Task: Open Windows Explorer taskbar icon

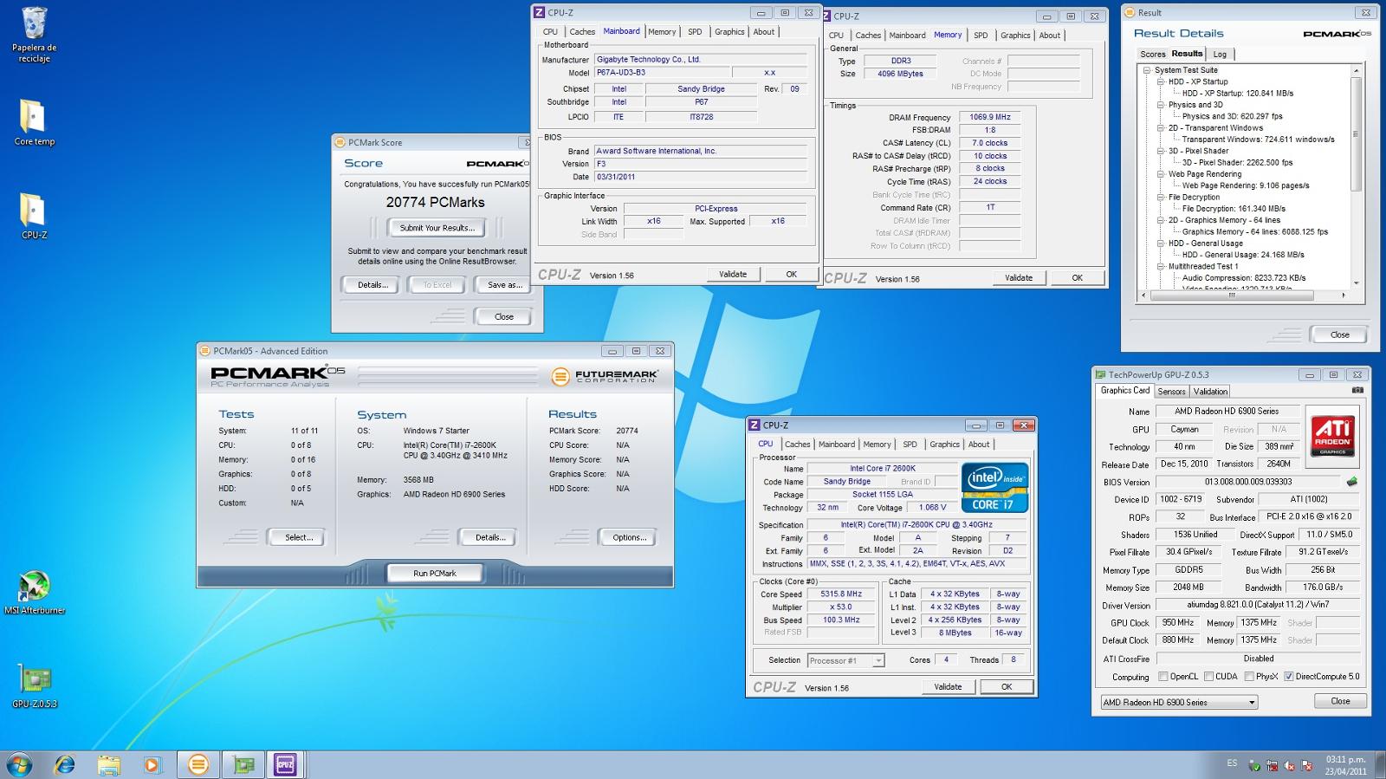Action: [x=108, y=764]
